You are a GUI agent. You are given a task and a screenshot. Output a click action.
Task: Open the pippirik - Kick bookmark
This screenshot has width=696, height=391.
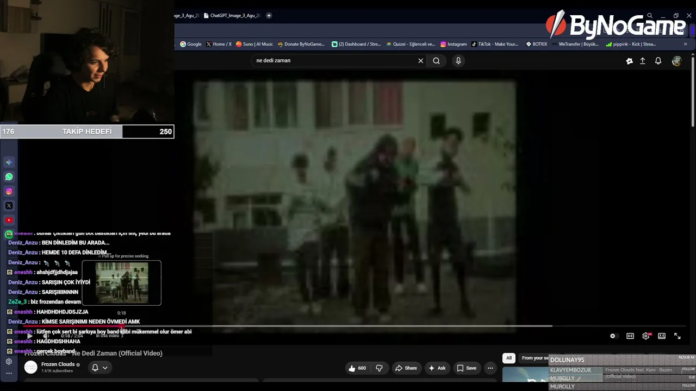[630, 45]
